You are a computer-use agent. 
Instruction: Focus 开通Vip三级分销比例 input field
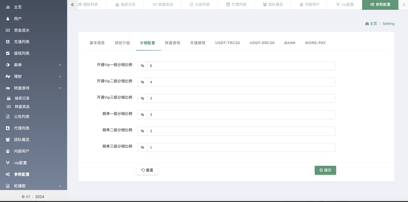(241, 98)
